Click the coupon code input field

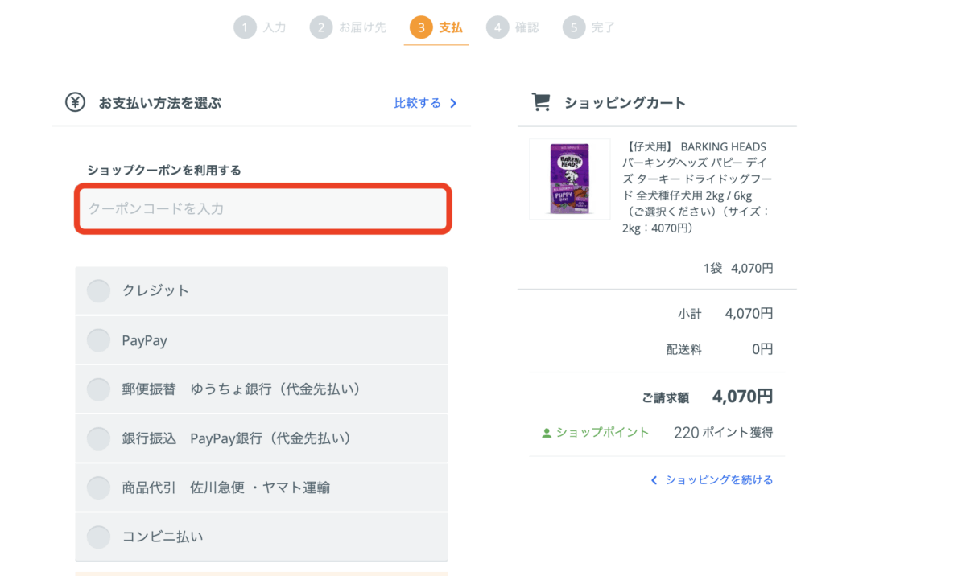262,209
